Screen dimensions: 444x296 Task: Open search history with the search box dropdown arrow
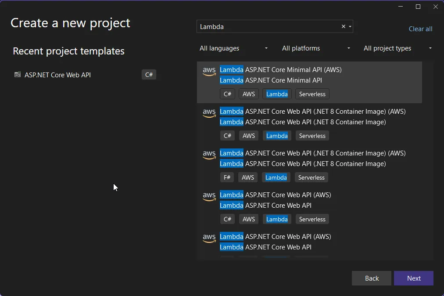(350, 26)
